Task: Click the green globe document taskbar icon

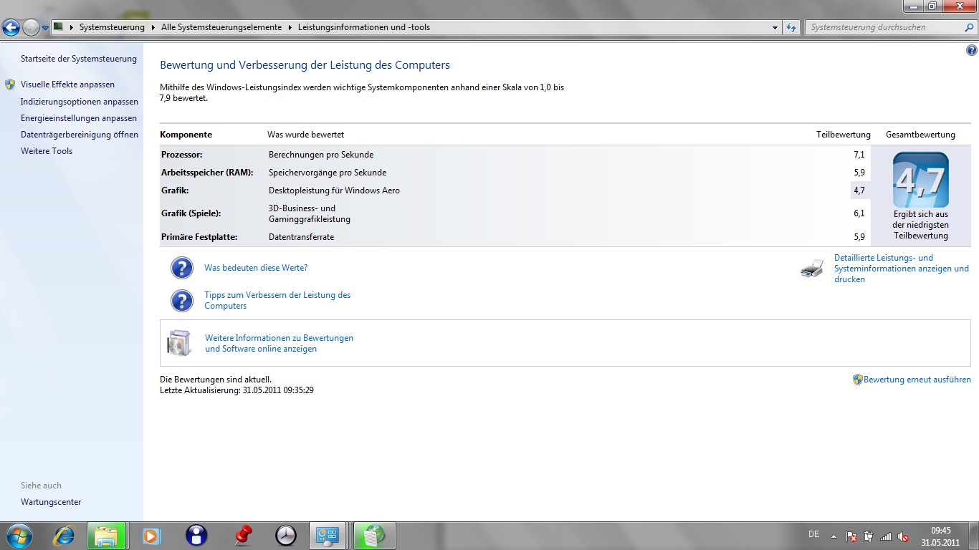Action: coord(375,536)
